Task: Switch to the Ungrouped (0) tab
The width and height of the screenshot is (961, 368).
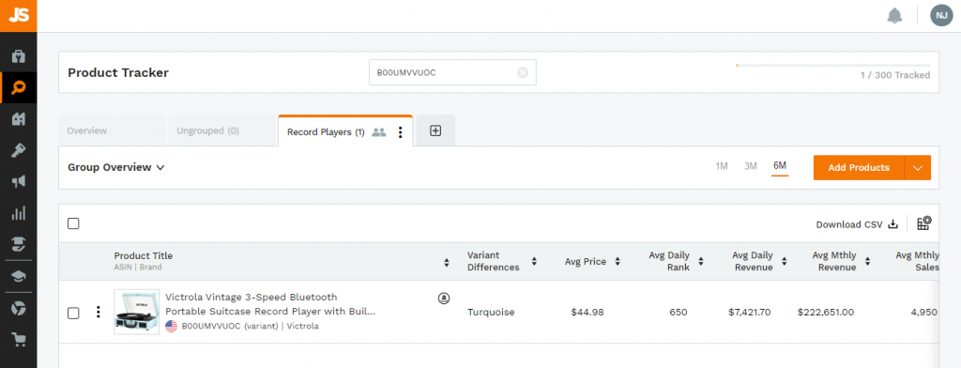Action: click(207, 130)
